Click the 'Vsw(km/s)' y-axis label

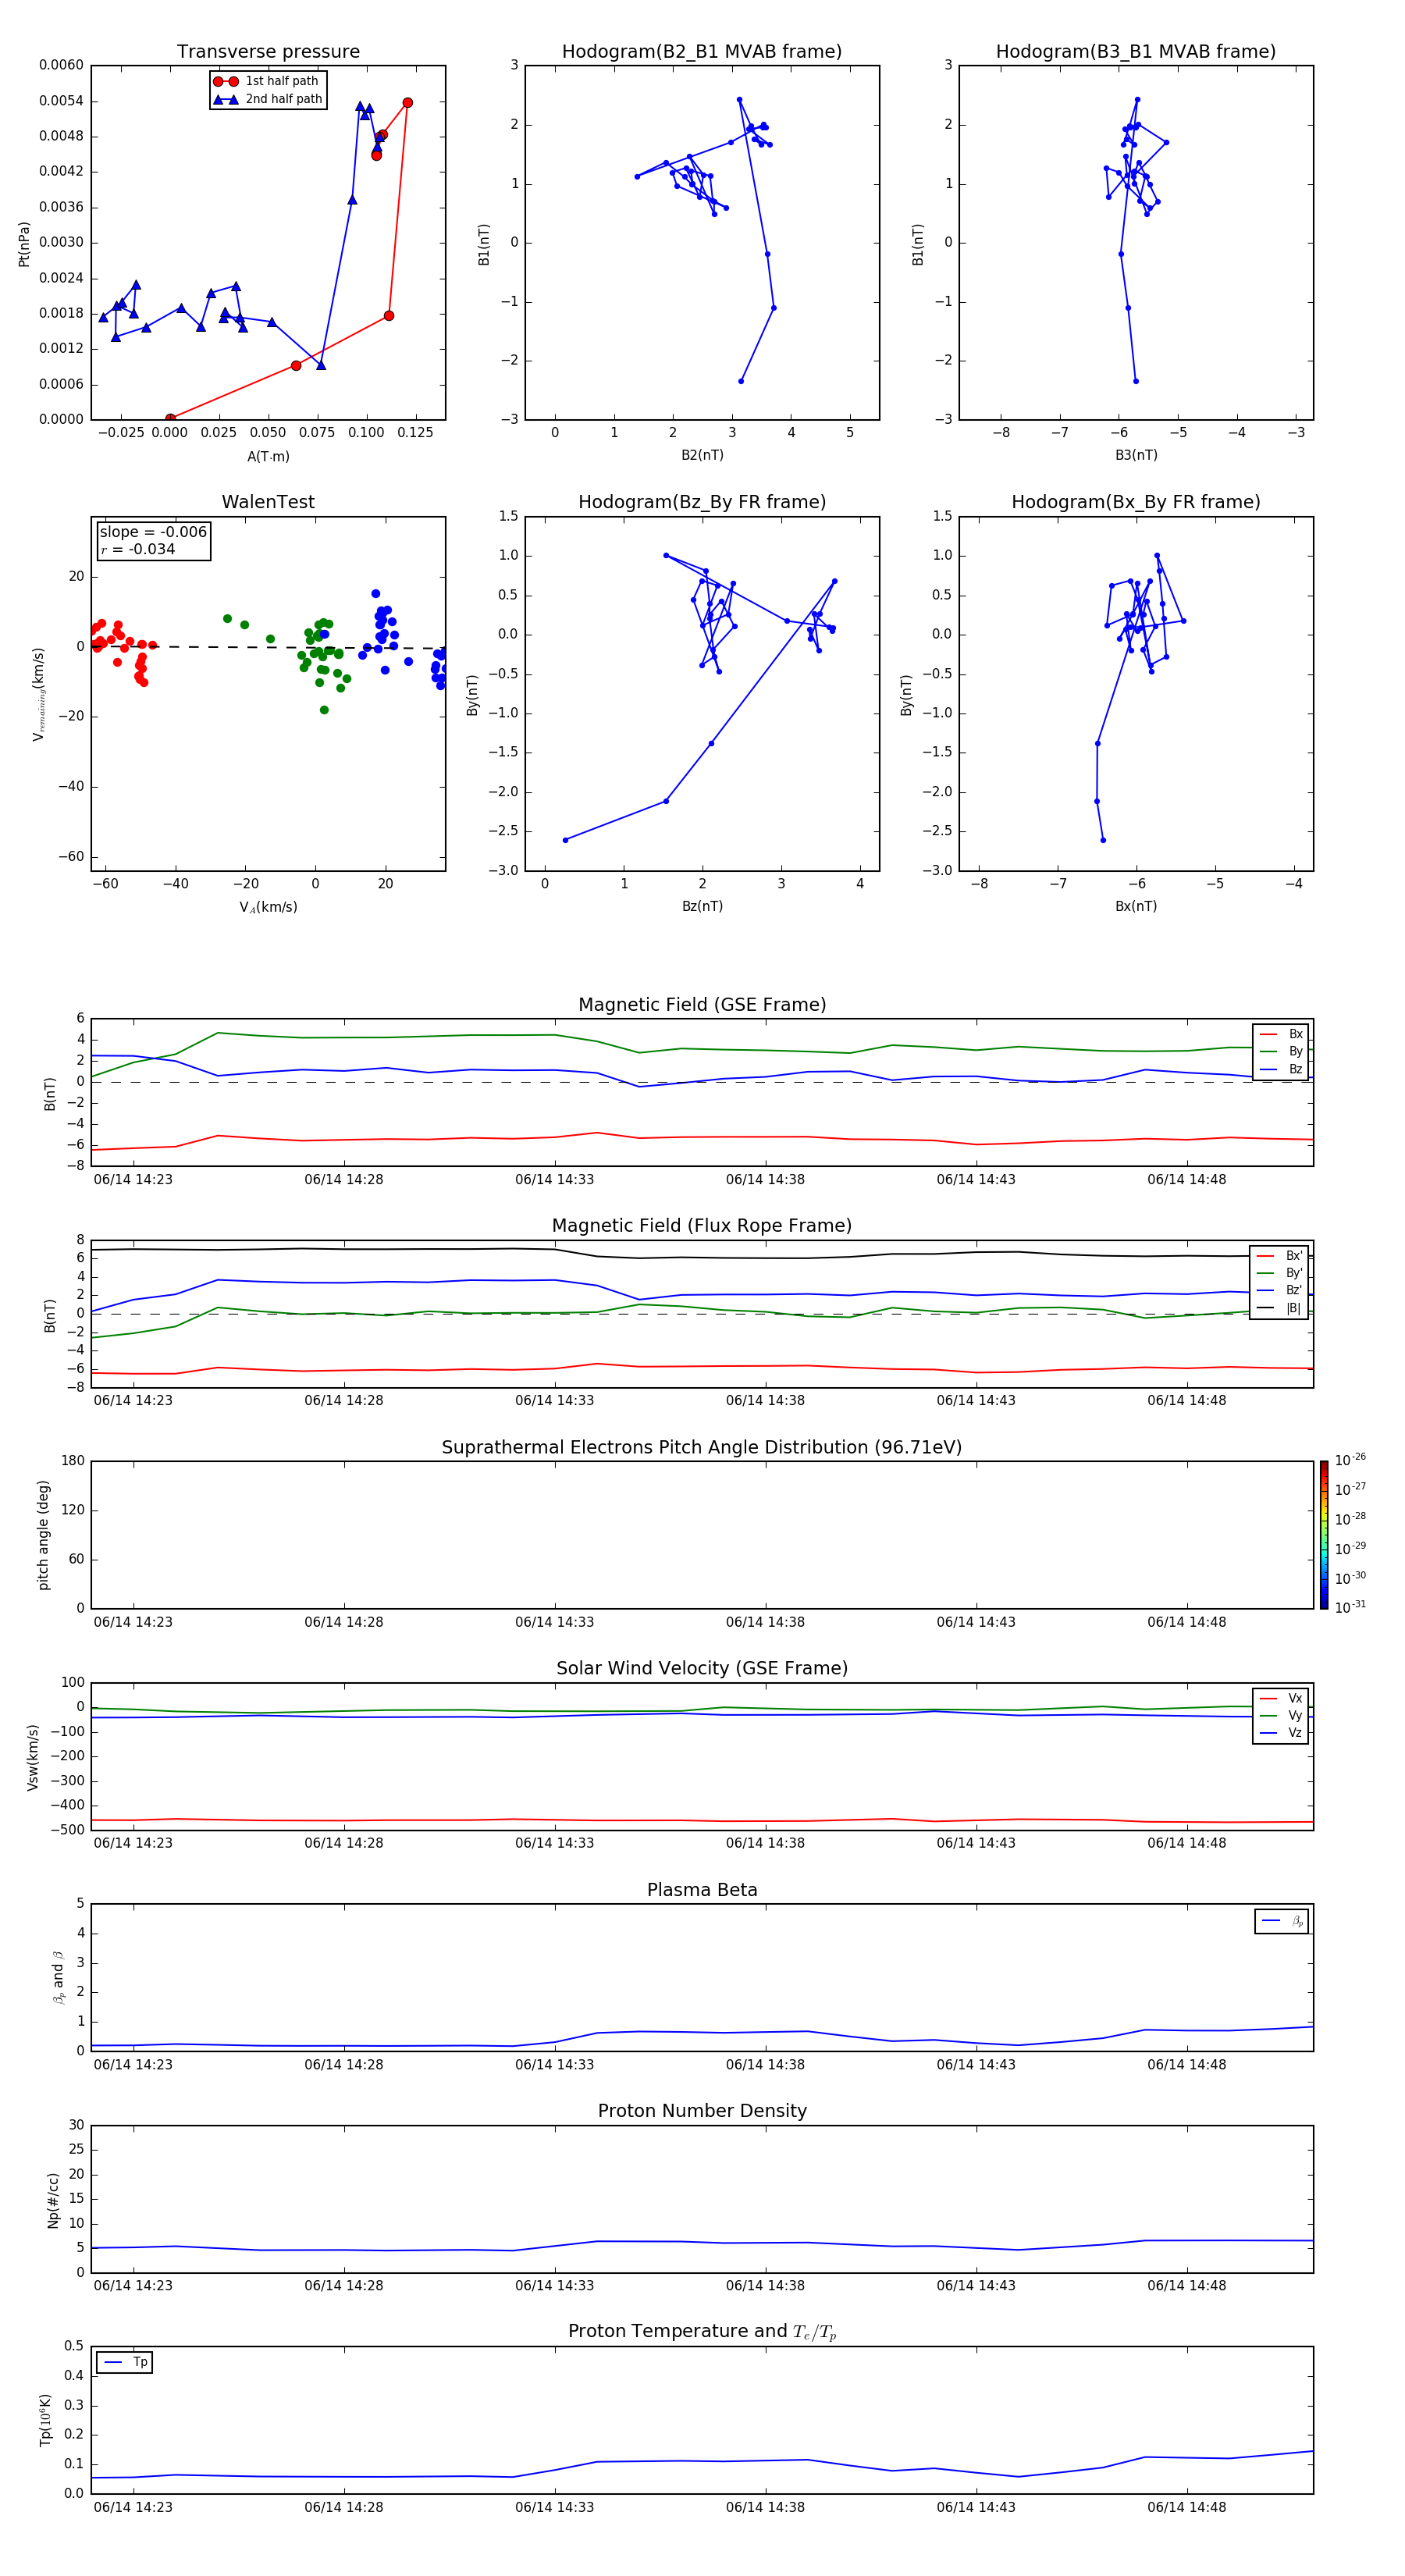pyautogui.click(x=33, y=1757)
